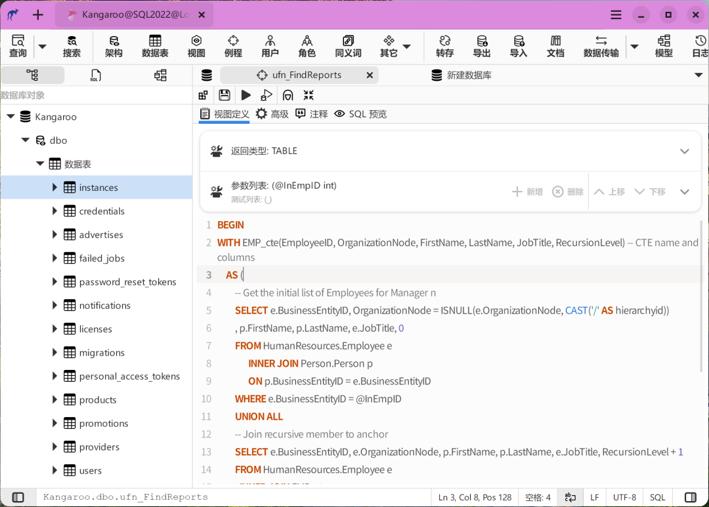Open the 用户 users tool
This screenshot has width=709, height=507.
click(x=270, y=46)
